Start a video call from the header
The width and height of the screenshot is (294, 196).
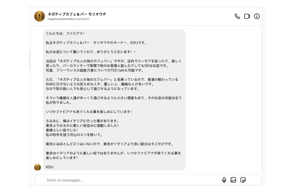[x=247, y=16]
